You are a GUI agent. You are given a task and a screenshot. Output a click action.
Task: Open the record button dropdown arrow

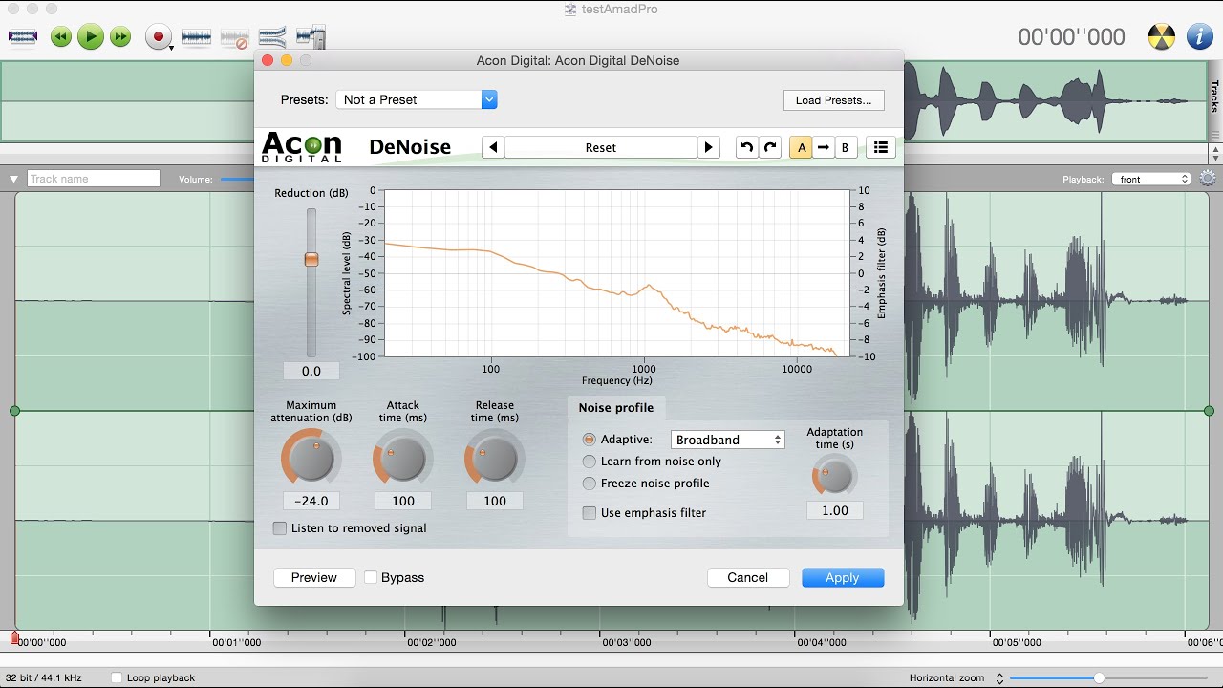172,46
